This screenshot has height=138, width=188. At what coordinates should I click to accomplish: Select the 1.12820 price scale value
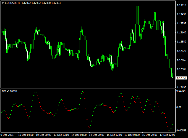182,51
